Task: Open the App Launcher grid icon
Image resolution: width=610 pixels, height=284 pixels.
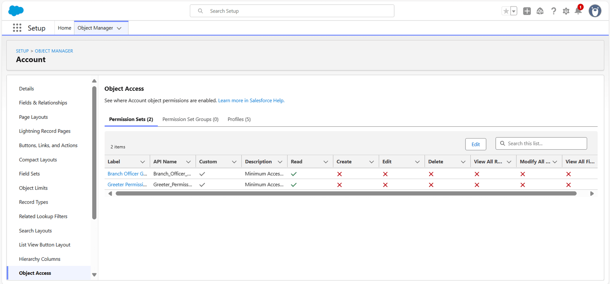Action: tap(17, 28)
